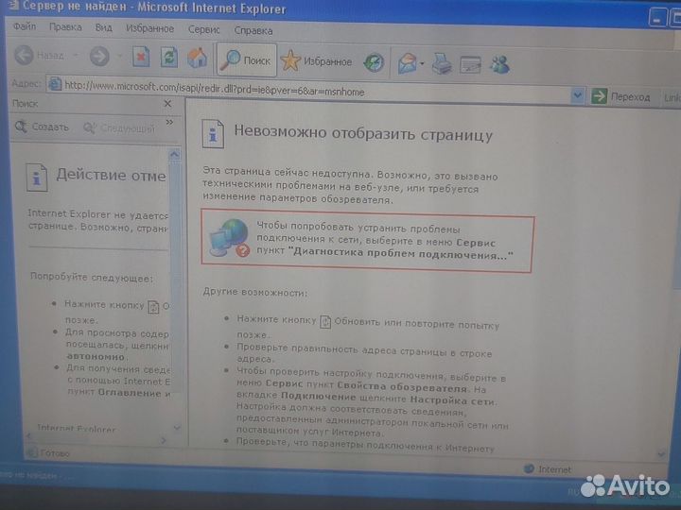Click bold word автономно in search panel
681x510 pixels.
tap(96, 356)
